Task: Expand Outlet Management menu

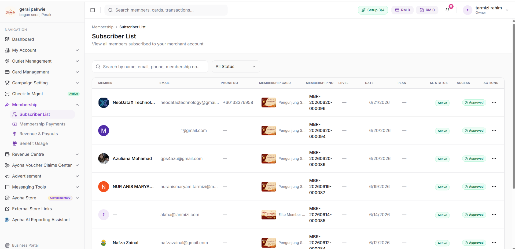Action: [x=42, y=61]
